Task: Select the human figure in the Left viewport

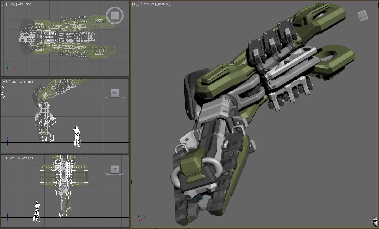Action: tap(37, 211)
